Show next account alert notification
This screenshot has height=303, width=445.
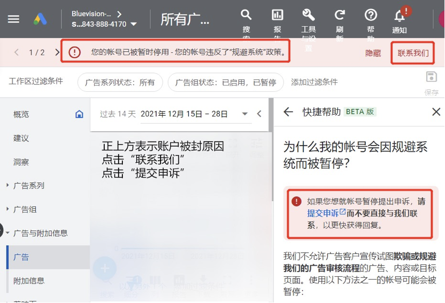pyautogui.click(x=57, y=52)
